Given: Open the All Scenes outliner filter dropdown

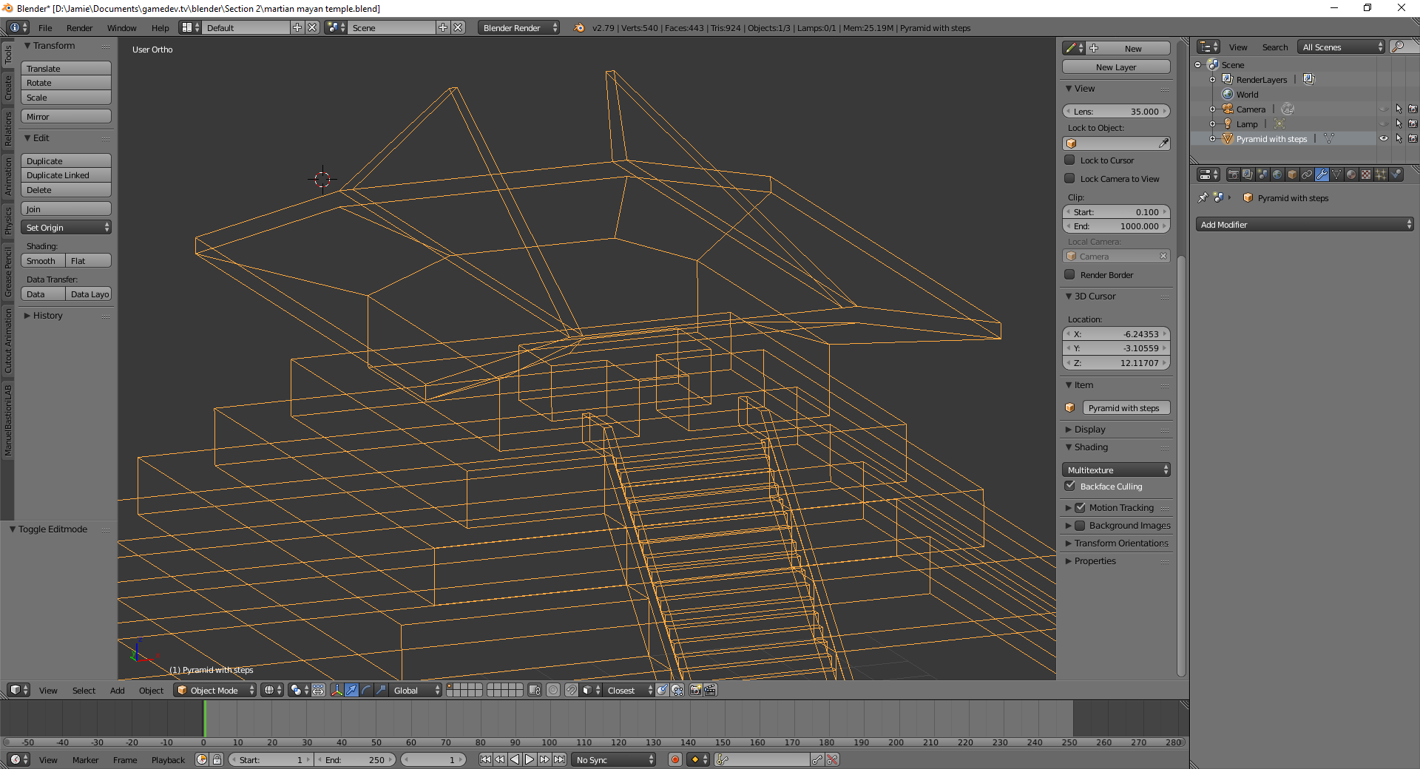Looking at the screenshot, I should 1341,47.
